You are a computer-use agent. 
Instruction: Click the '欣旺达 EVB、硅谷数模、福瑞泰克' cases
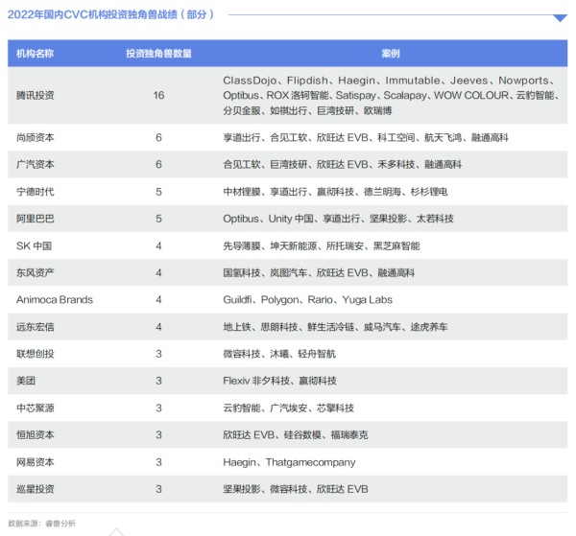coord(296,434)
